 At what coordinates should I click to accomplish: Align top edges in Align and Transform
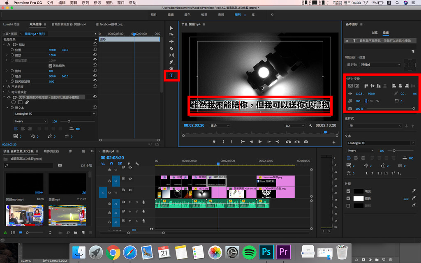[x=366, y=86]
